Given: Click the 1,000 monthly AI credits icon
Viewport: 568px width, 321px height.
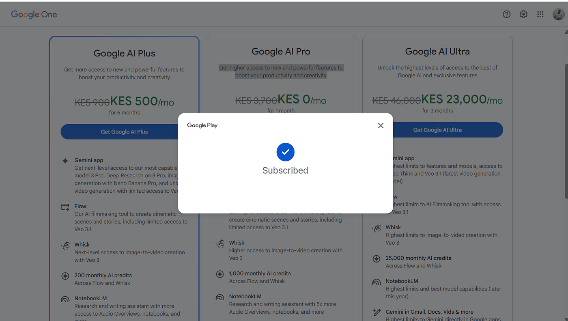Looking at the screenshot, I should point(220,274).
